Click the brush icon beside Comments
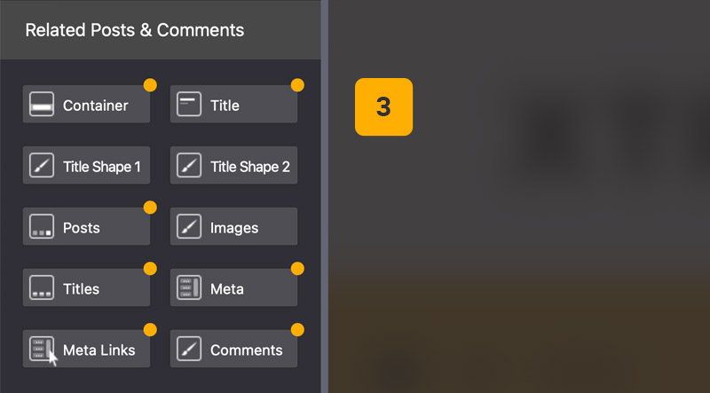Viewport: 710px width, 393px height. tap(189, 350)
